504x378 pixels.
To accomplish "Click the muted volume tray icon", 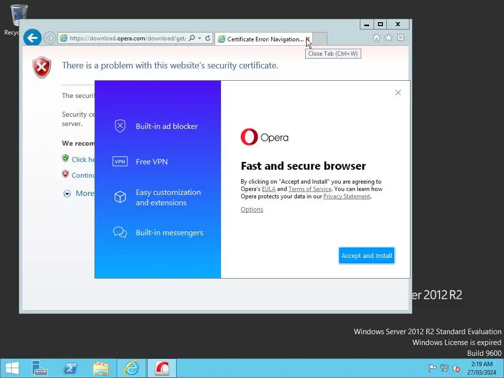I will [x=456, y=368].
